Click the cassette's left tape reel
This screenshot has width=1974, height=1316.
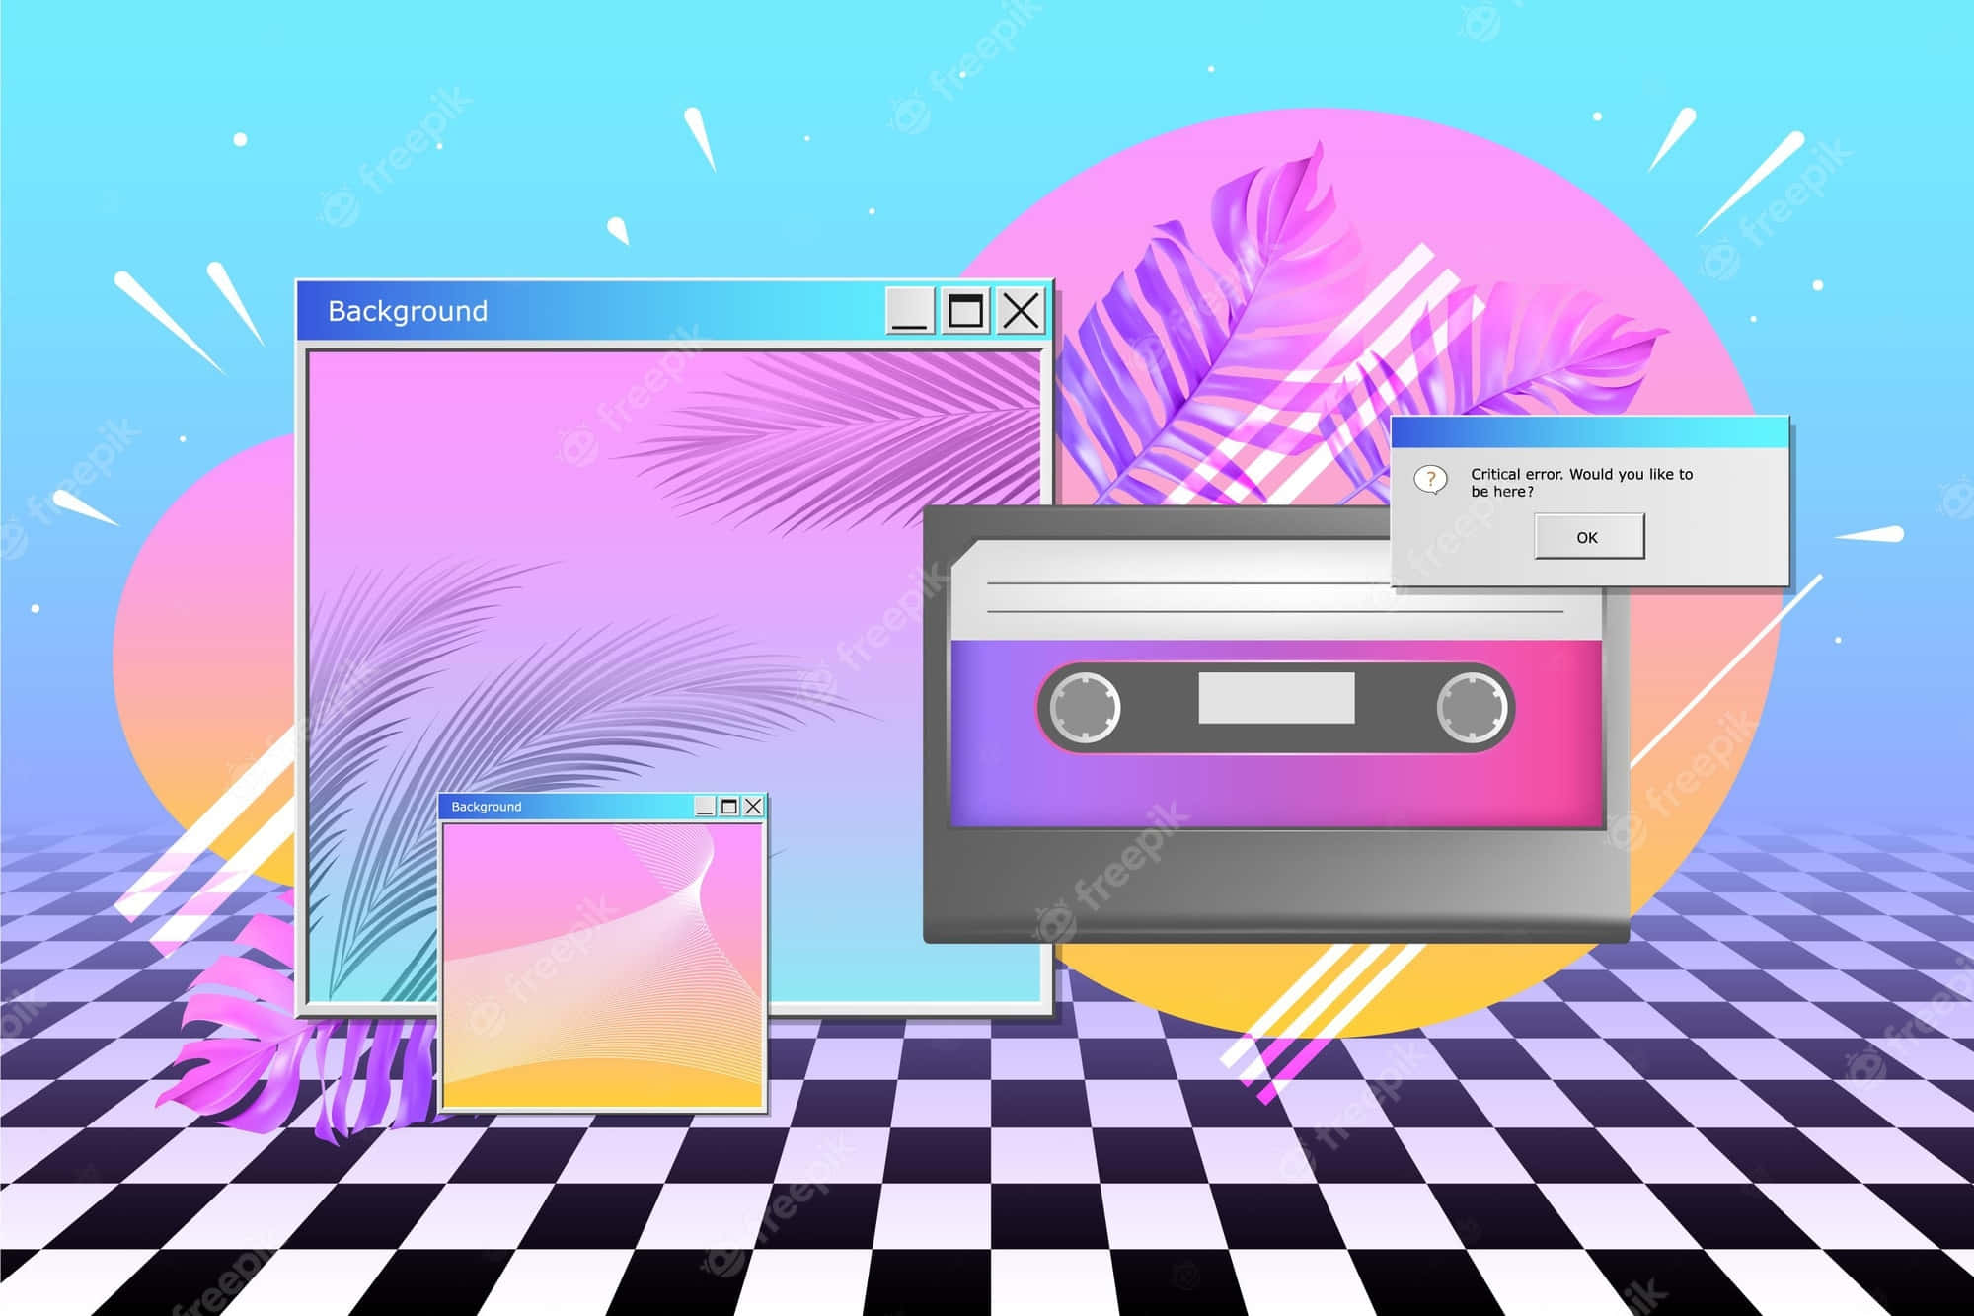(1085, 707)
